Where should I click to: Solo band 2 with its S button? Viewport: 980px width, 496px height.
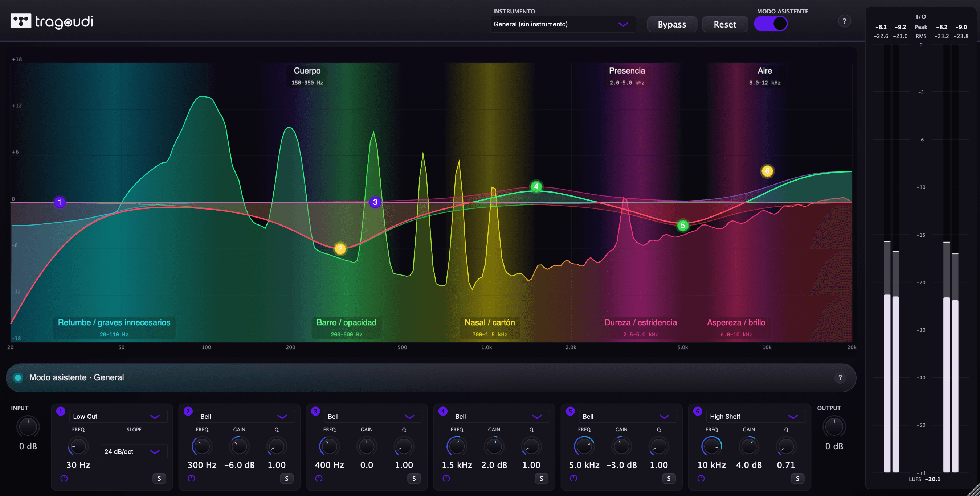[286, 479]
